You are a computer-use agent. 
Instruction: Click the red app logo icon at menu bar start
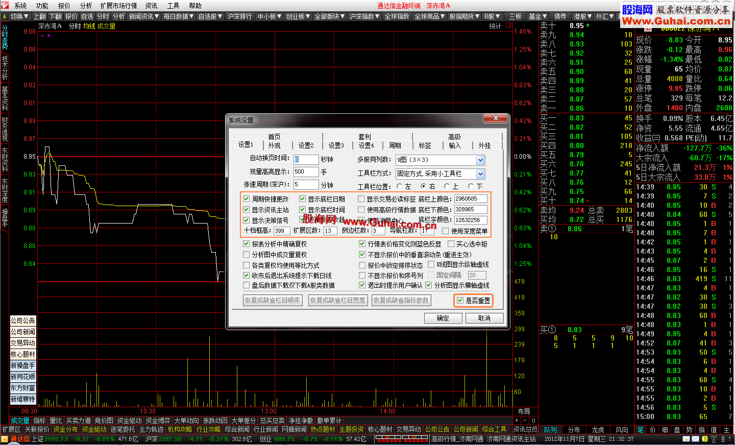(x=5, y=6)
